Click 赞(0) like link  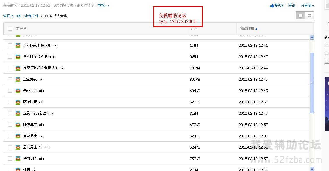tap(279, 6)
